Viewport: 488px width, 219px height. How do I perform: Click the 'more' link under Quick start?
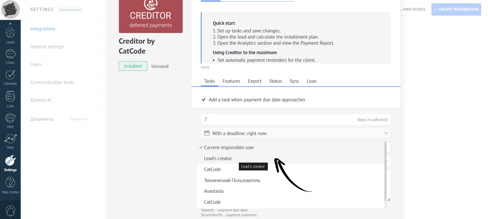(x=205, y=67)
